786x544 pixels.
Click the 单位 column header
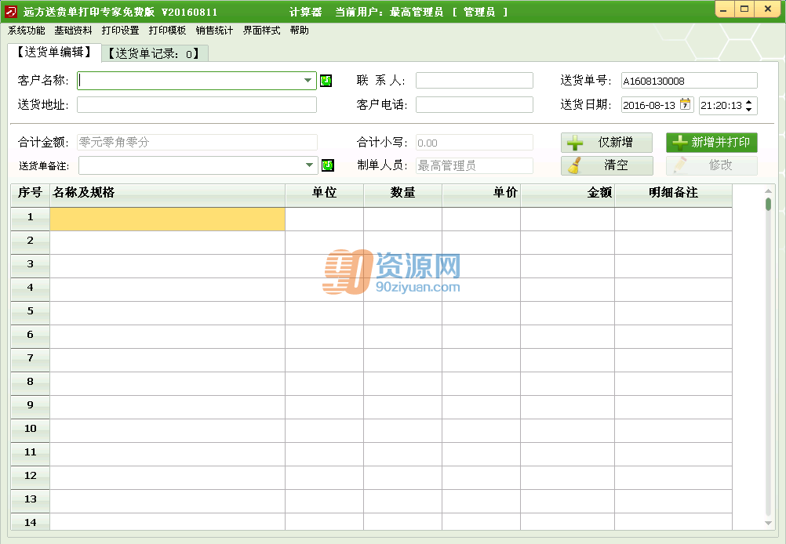[x=324, y=195]
